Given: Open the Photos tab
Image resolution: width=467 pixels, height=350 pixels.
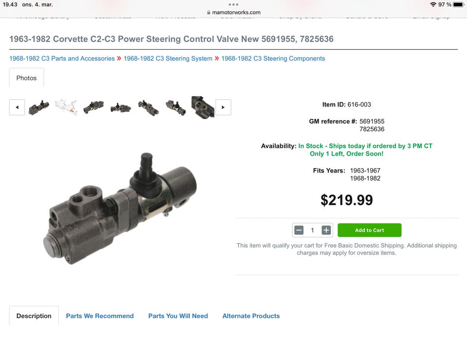Looking at the screenshot, I should (x=26, y=78).
